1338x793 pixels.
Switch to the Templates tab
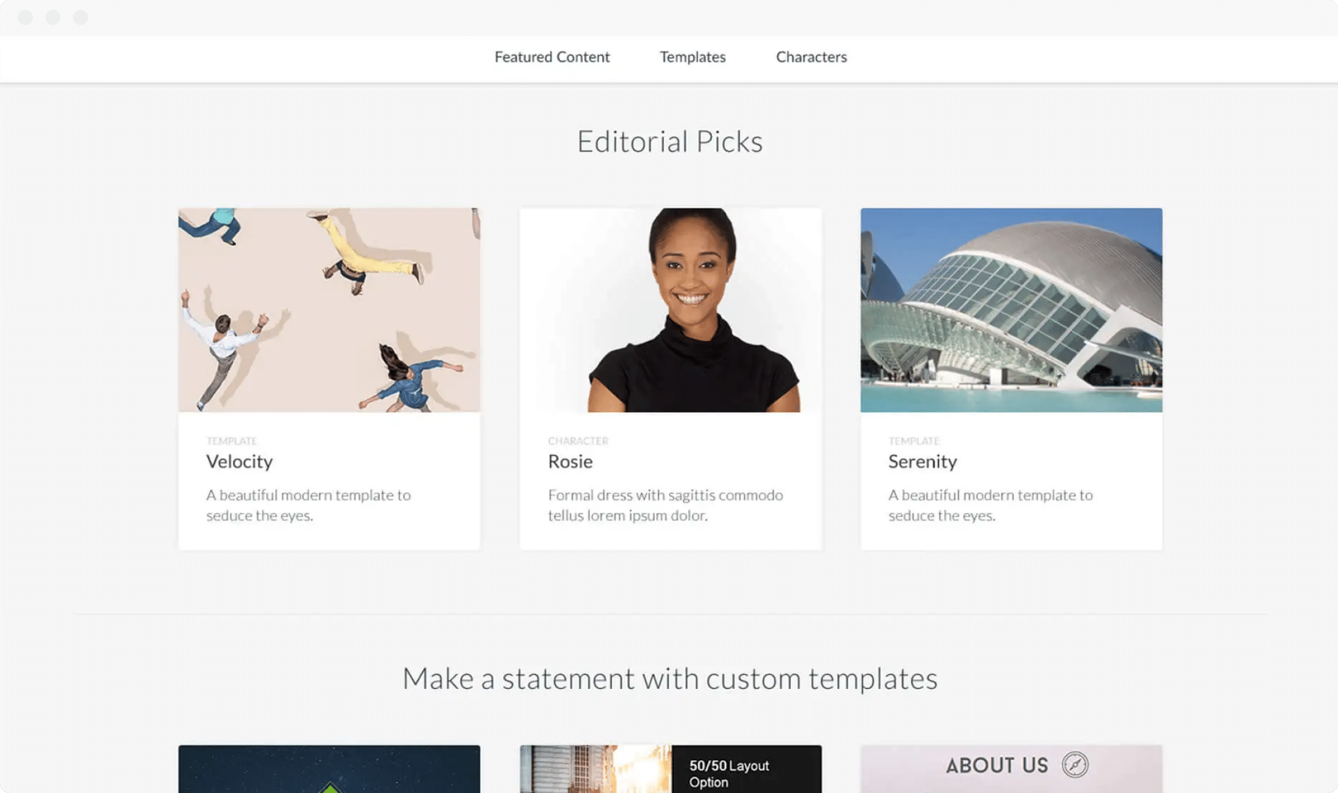[693, 57]
